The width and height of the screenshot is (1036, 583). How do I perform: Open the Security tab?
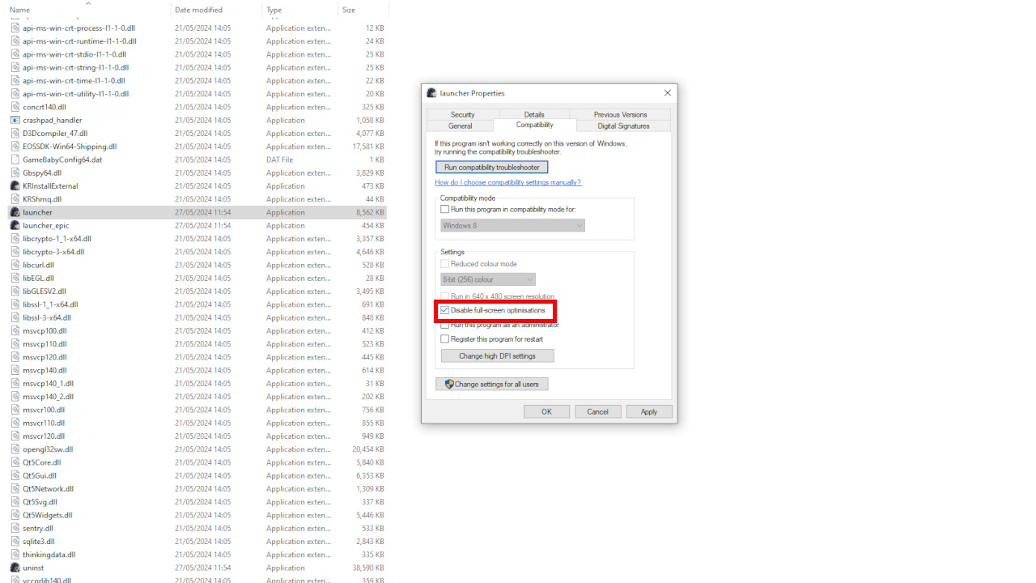coord(462,114)
